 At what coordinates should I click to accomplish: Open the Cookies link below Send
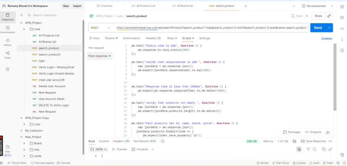[327, 38]
